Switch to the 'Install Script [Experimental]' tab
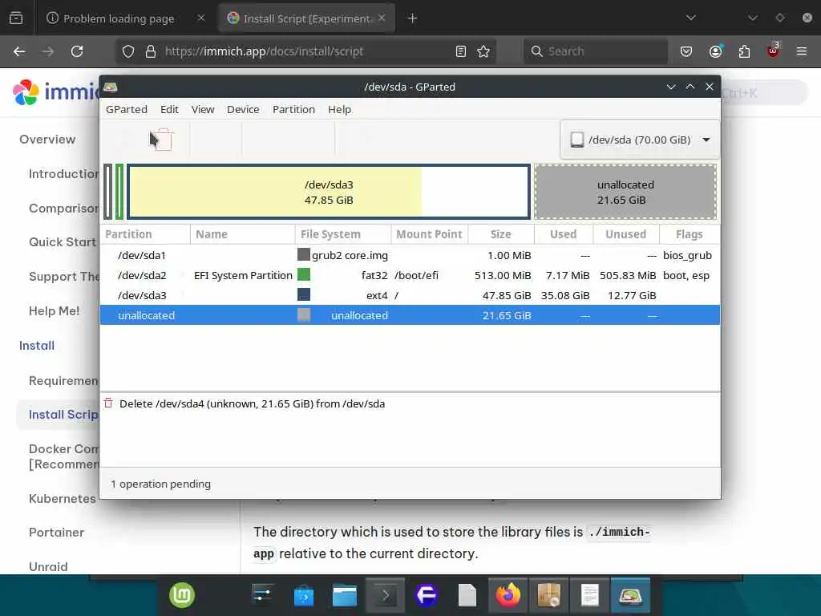Viewport: 821px width, 616px height. [x=307, y=18]
